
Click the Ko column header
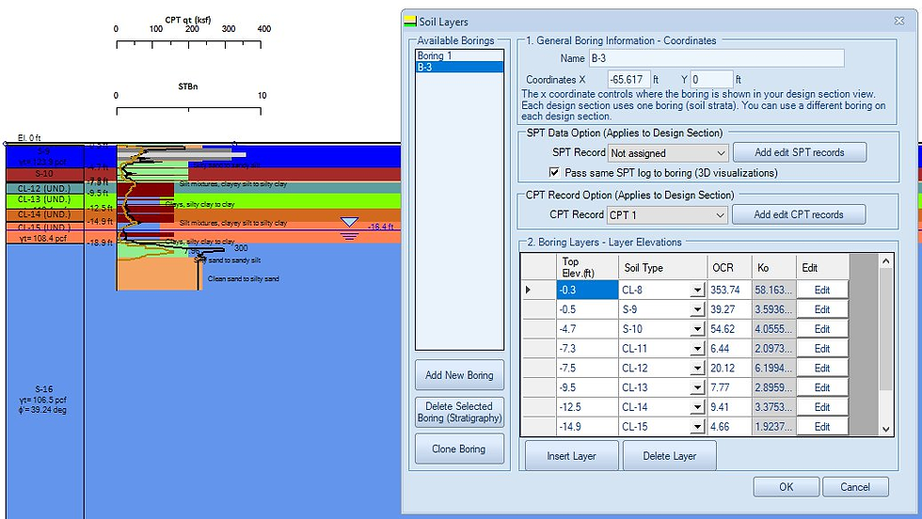tap(773, 267)
